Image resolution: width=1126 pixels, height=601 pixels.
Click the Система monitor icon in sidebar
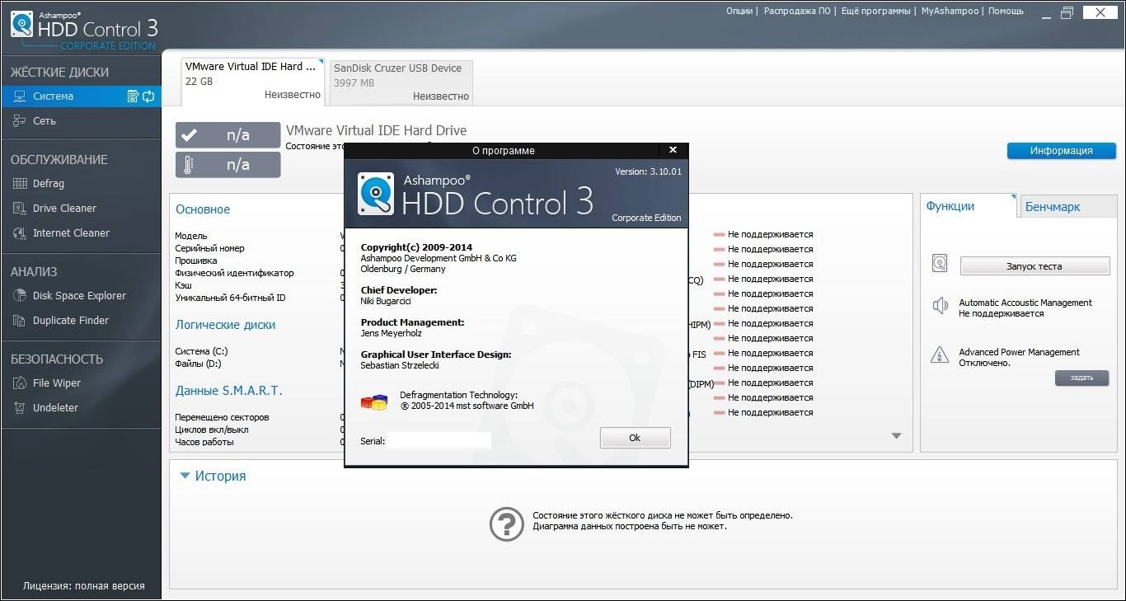(x=18, y=96)
